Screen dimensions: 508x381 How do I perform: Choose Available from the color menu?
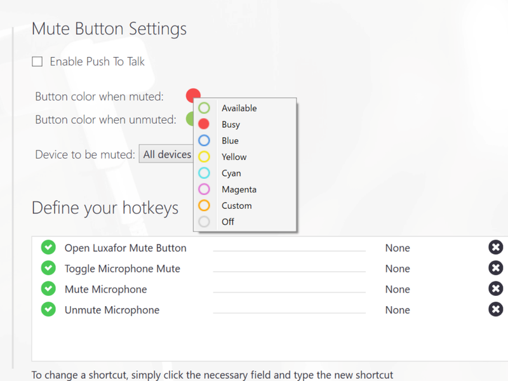click(x=244, y=108)
